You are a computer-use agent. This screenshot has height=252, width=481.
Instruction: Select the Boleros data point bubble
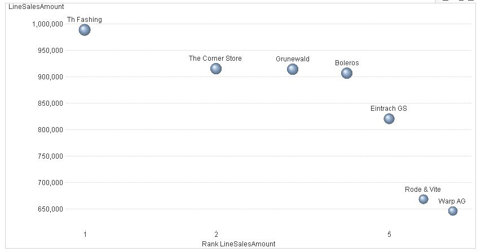(x=347, y=73)
